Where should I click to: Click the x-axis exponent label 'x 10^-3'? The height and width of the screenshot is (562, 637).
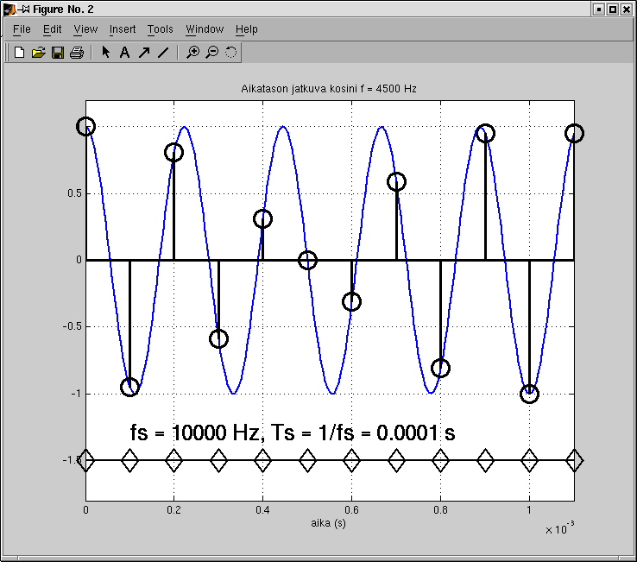click(x=559, y=528)
